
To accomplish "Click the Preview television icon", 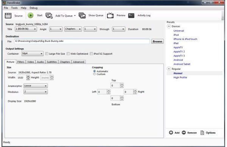I will click(x=110, y=15).
